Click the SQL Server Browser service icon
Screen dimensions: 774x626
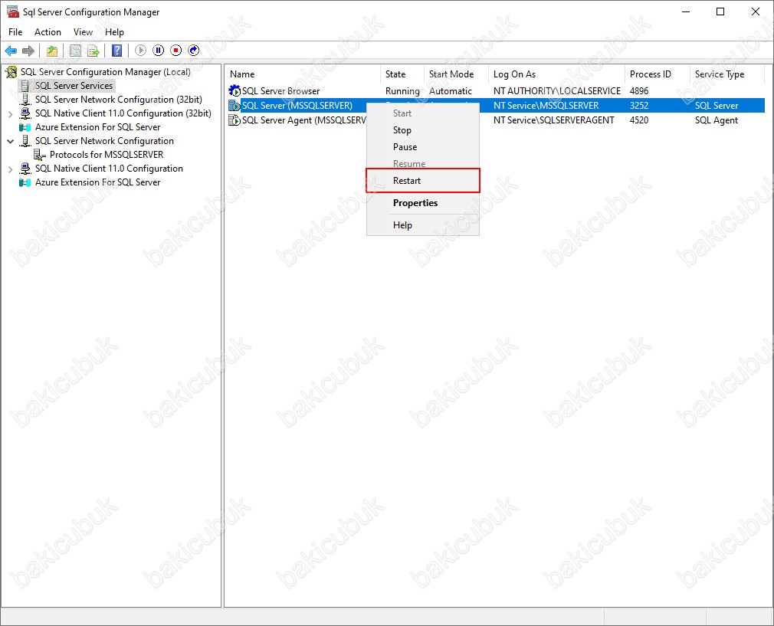click(234, 91)
